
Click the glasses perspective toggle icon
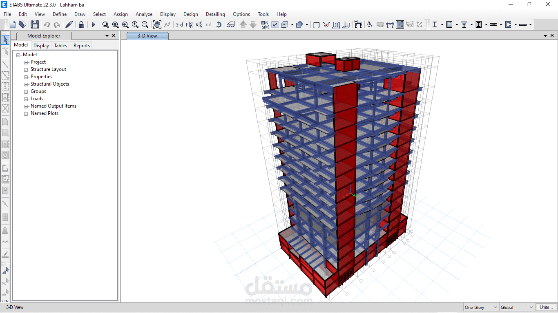(231, 24)
